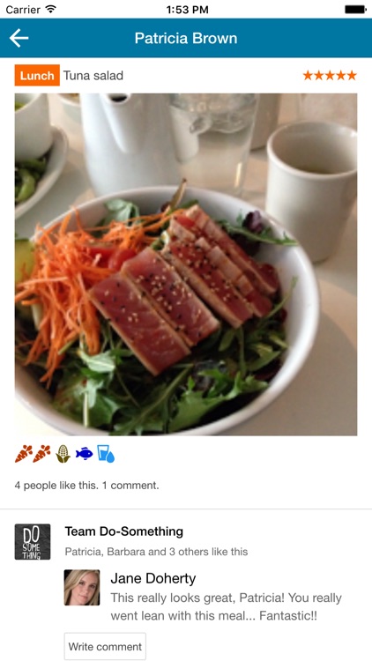Tap the battery indicator icon
The width and height of the screenshot is (372, 661).
click(355, 10)
